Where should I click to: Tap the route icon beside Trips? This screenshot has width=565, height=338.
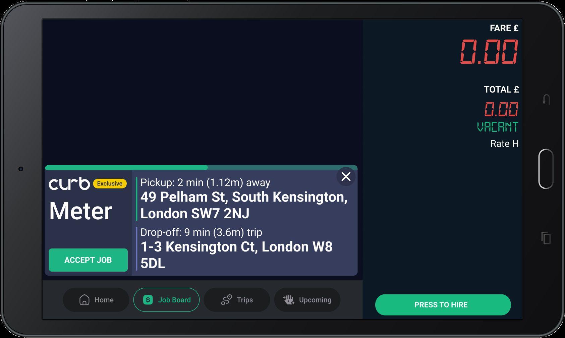pyautogui.click(x=226, y=300)
